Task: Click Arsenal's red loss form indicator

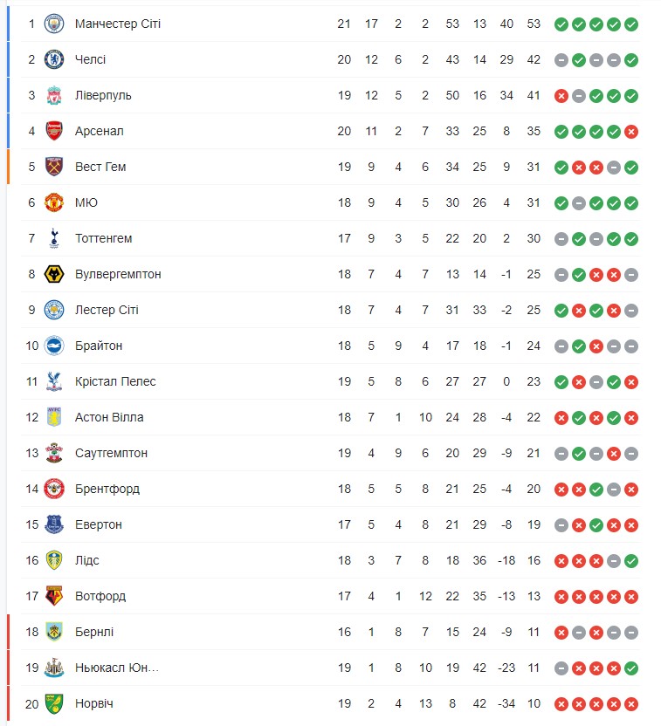Action: click(x=631, y=131)
